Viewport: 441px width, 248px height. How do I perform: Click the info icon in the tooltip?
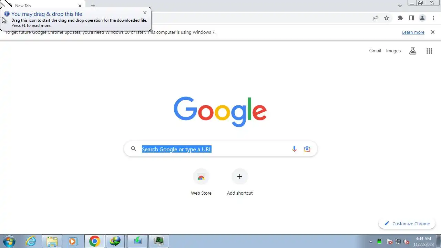(x=7, y=14)
